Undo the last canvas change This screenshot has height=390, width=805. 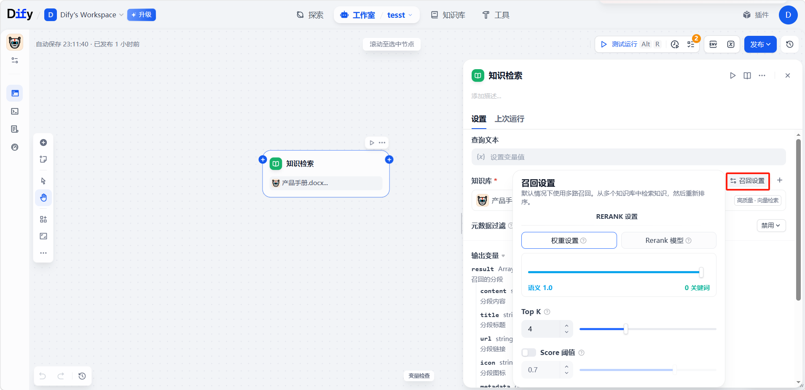pyautogui.click(x=43, y=376)
